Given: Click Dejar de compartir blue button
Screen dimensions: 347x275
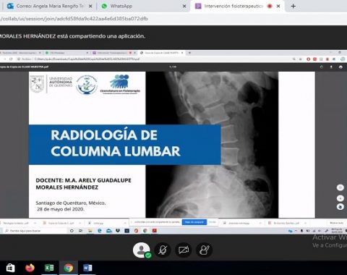Looking at the screenshot, I should tap(194, 222).
